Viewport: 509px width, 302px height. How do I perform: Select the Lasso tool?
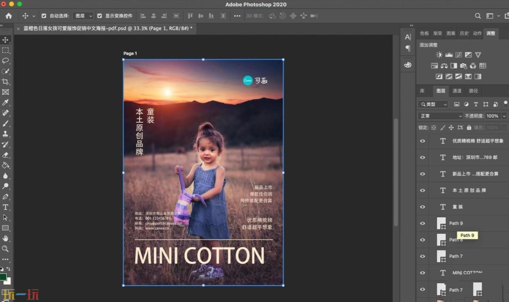5,61
